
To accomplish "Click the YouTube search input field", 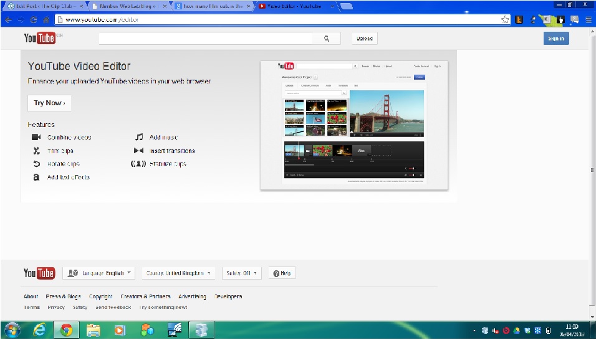I will [x=206, y=39].
